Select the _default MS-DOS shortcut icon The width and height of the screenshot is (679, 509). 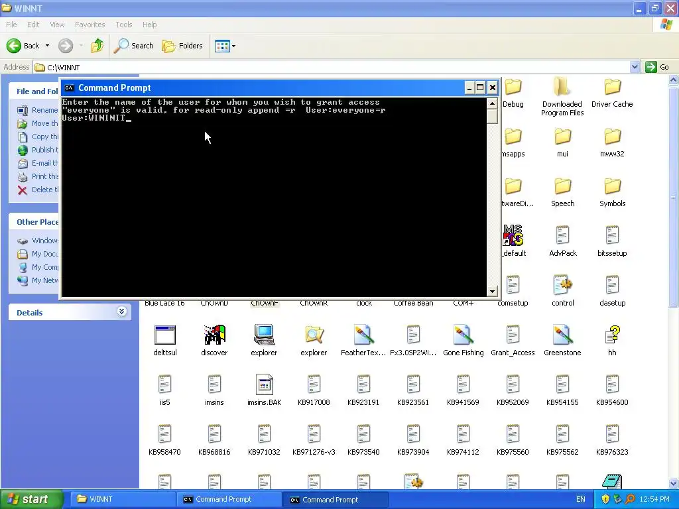(513, 235)
